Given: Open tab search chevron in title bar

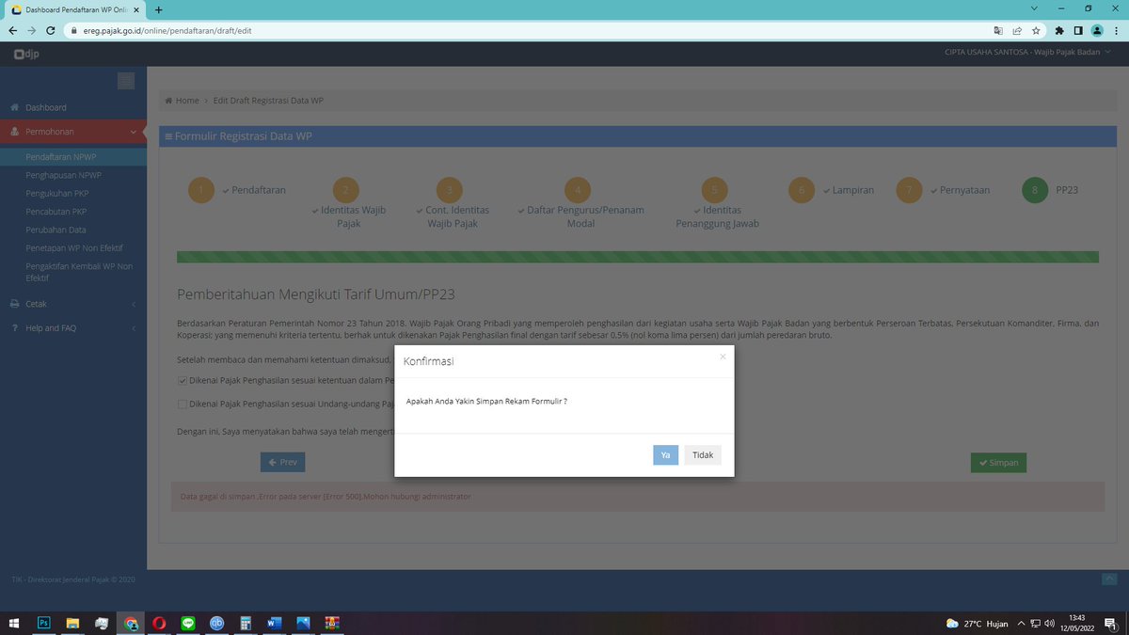Looking at the screenshot, I should [x=1033, y=8].
